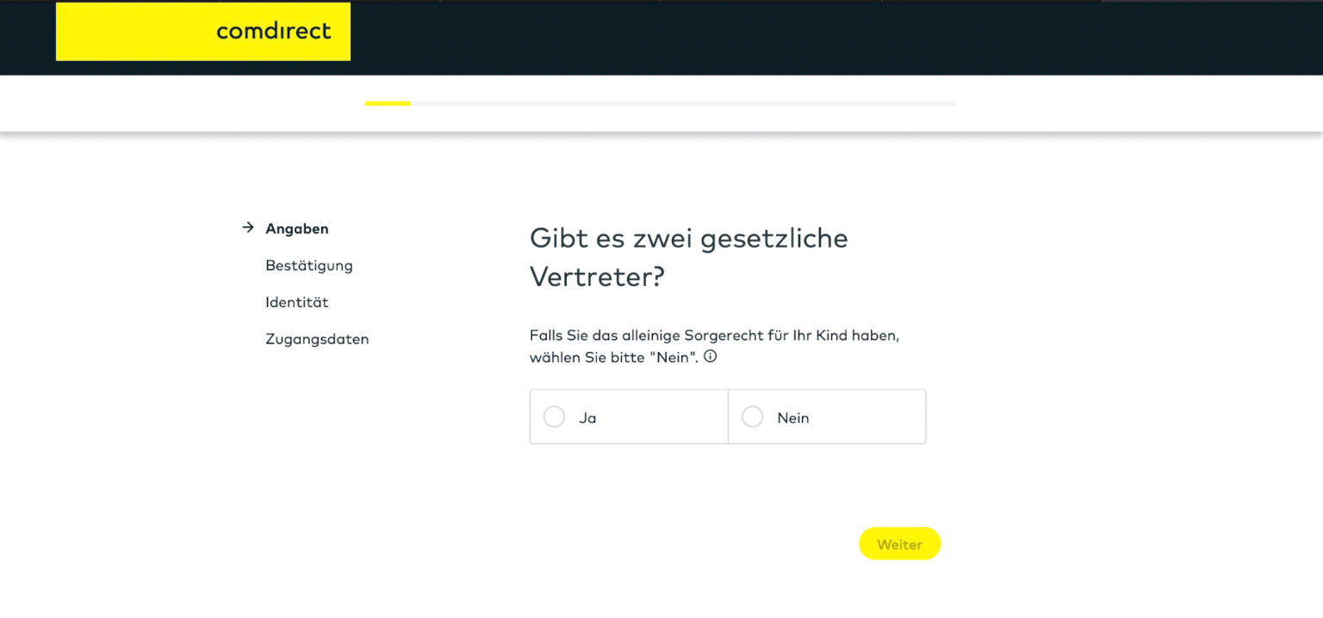Open the Bestätigung step

pyautogui.click(x=309, y=266)
